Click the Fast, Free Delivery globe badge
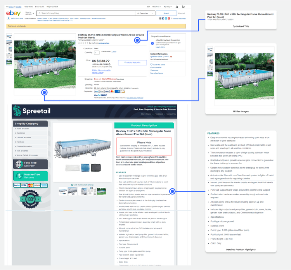 30,164
